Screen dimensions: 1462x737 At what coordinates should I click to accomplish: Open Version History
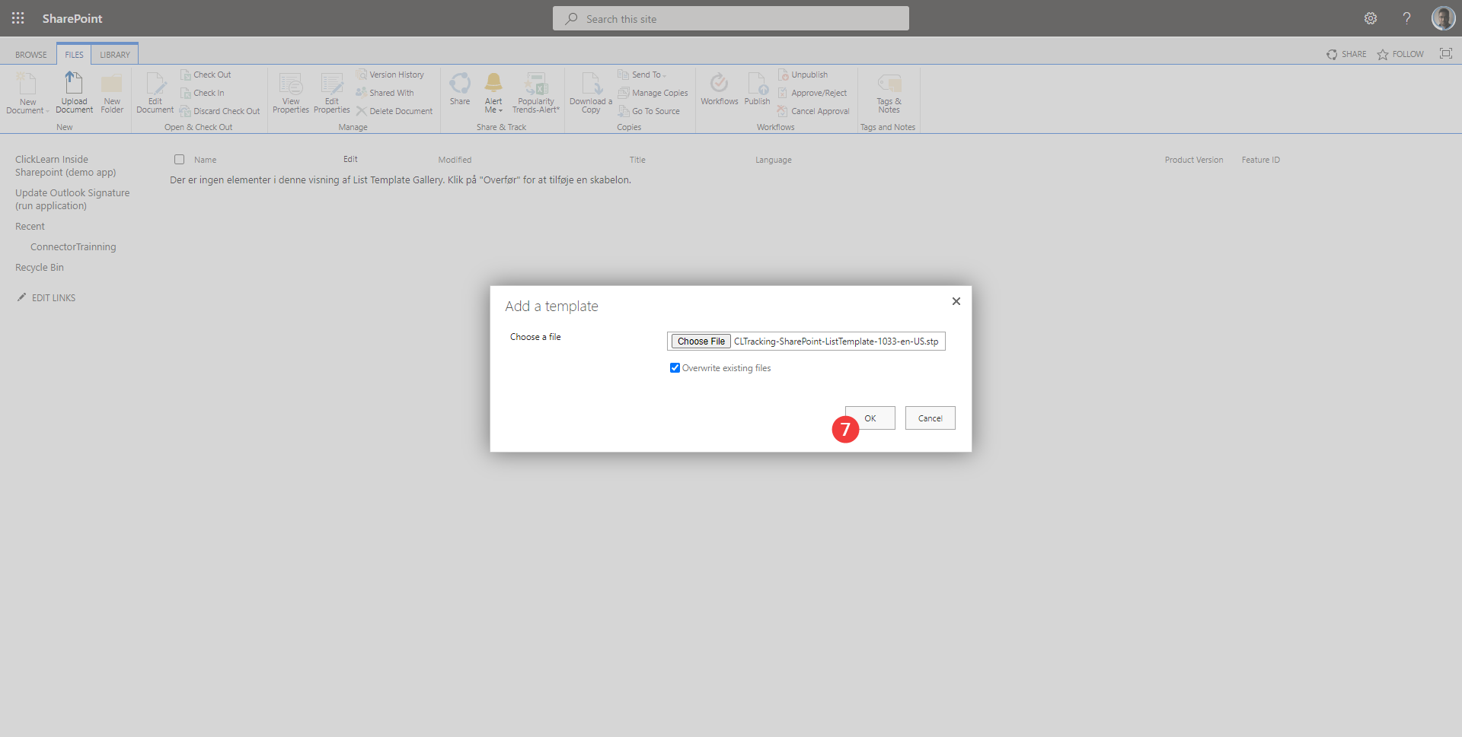(x=390, y=75)
